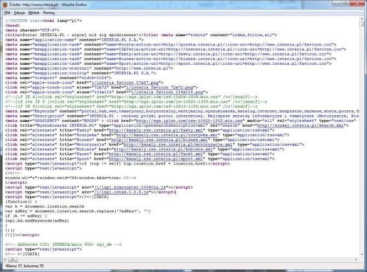The image size is (367, 272).
Task: Click the "if lte IE 8" comment line
Action: pos(136,101)
